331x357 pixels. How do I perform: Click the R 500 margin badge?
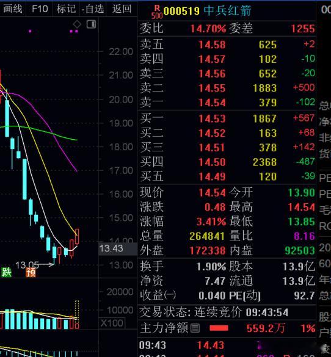pyautogui.click(x=157, y=12)
